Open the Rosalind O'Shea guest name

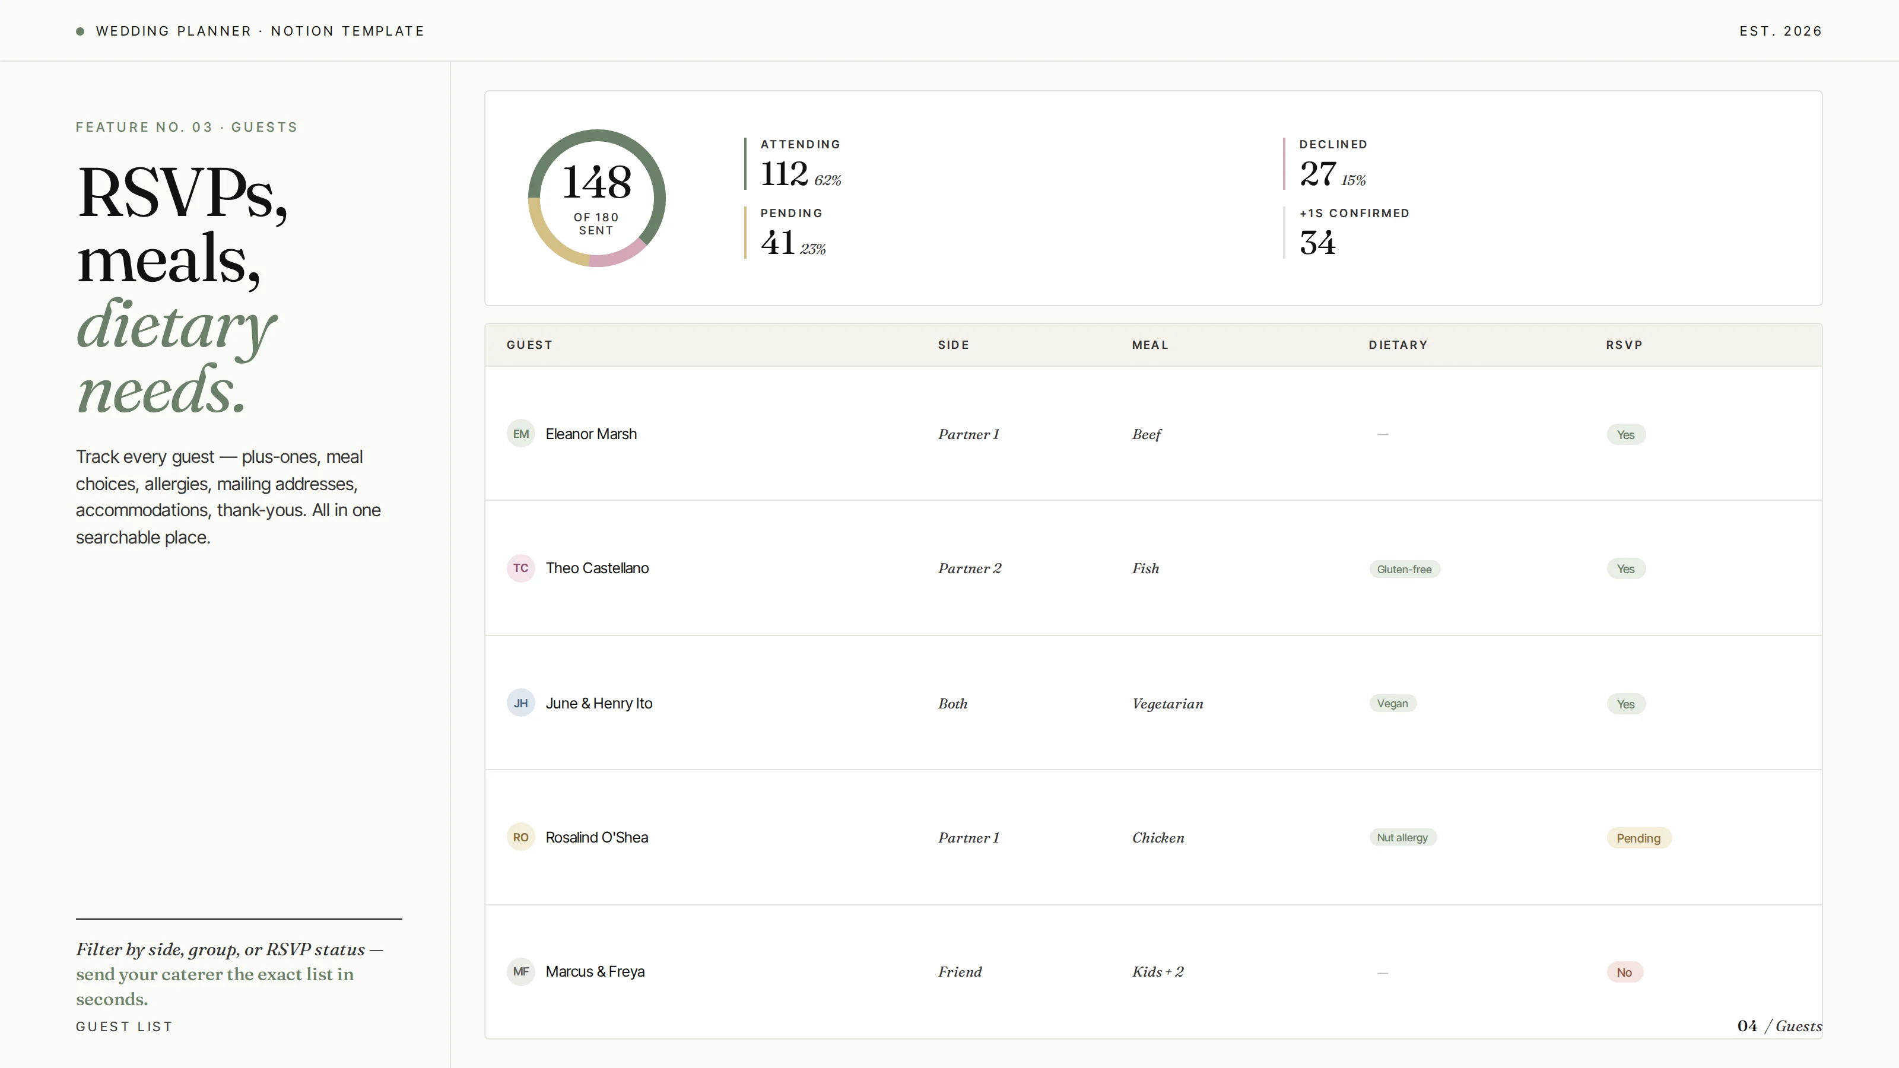596,837
